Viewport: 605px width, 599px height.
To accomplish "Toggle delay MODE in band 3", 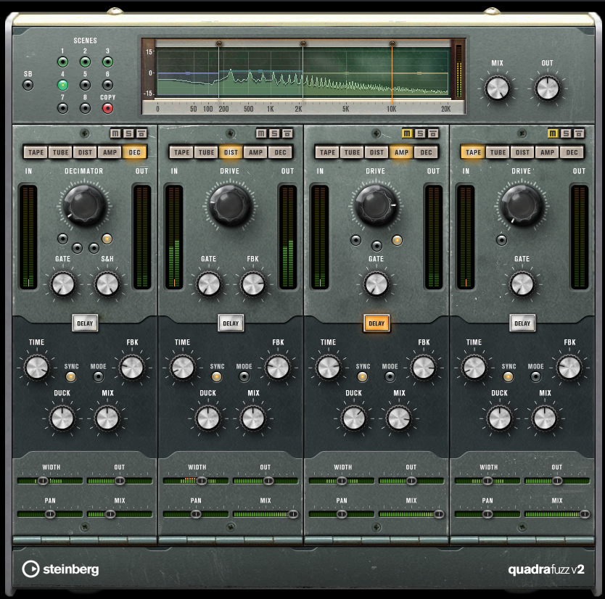I will click(390, 377).
